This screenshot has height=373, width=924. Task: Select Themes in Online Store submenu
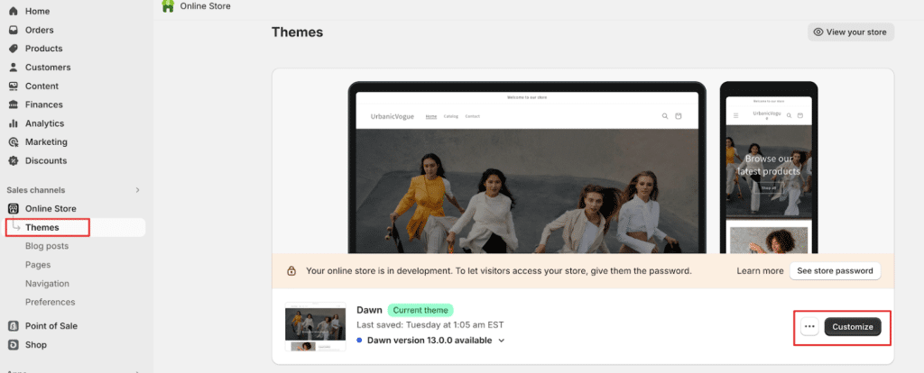[x=42, y=228]
